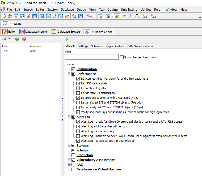Click the SQL optimizer icon labeled SQL

coord(28,16)
